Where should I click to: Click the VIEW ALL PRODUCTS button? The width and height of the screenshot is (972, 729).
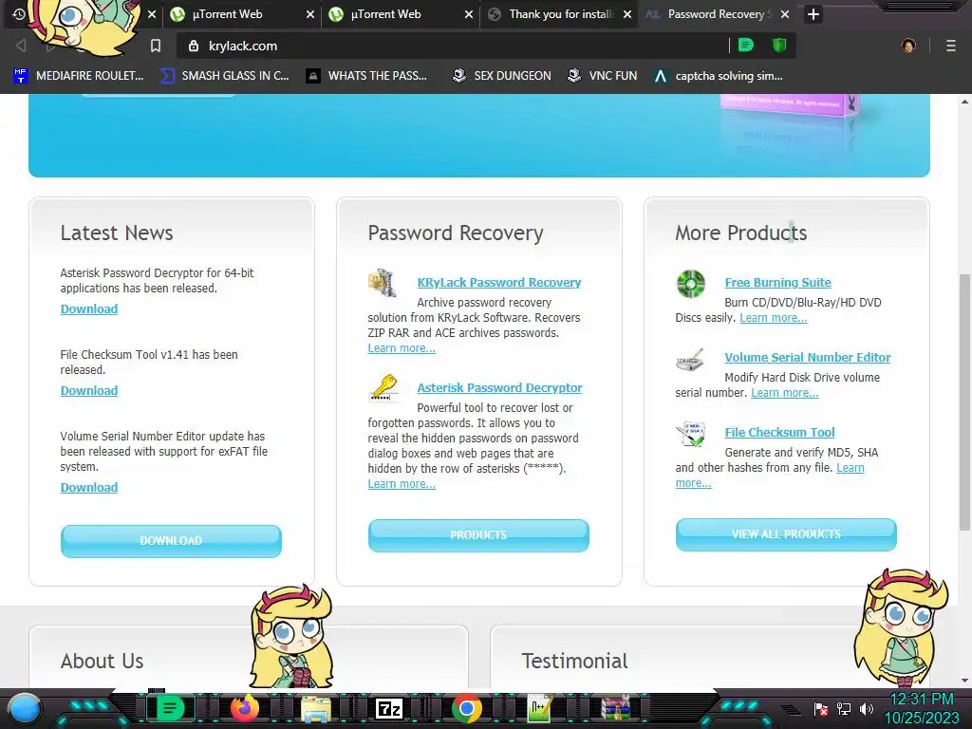coord(786,534)
